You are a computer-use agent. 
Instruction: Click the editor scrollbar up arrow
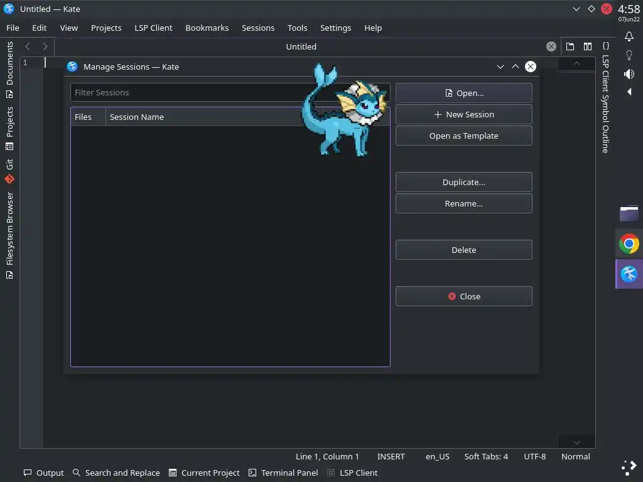pyautogui.click(x=576, y=63)
